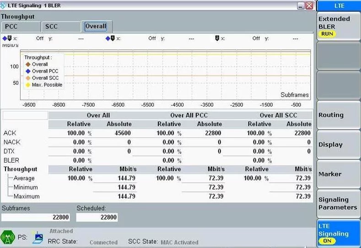Click the PS packet-switched device icon
The width and height of the screenshot is (361, 248).
(x=38, y=237)
